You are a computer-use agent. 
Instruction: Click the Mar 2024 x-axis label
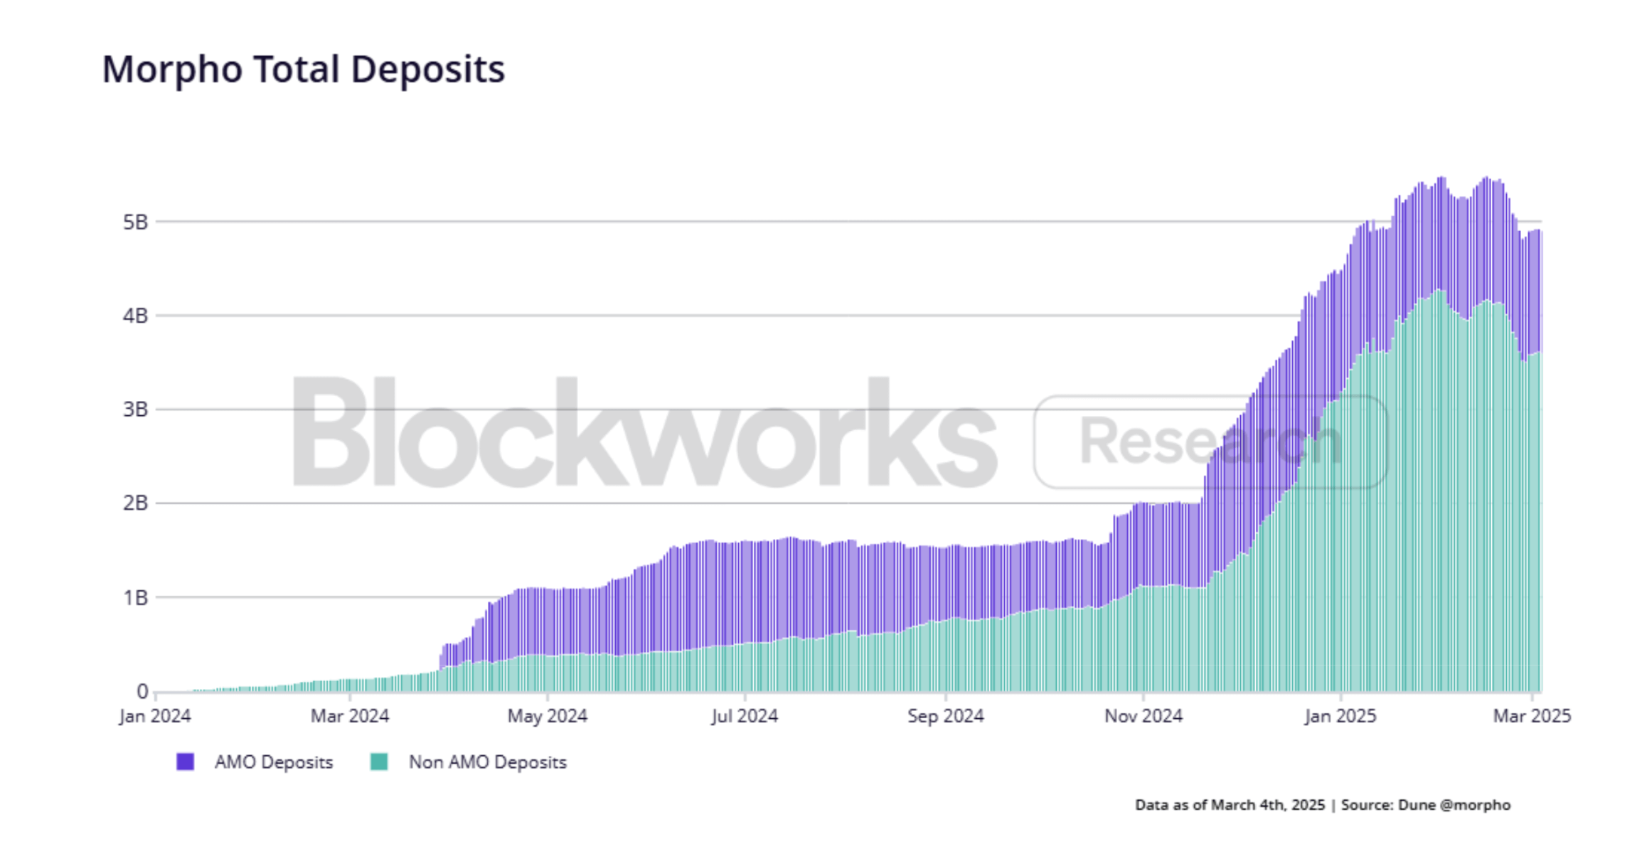point(350,716)
